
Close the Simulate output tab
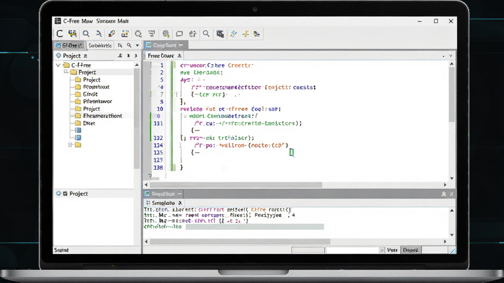[x=180, y=203]
